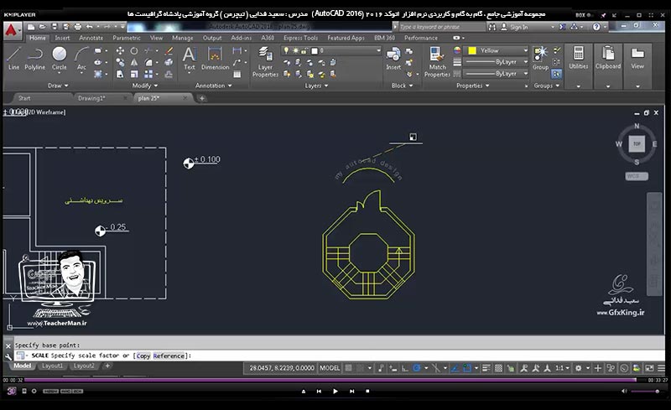Image resolution: width=671 pixels, height=410 pixels.
Task: Expand the Draw panel
Action: 58,86
